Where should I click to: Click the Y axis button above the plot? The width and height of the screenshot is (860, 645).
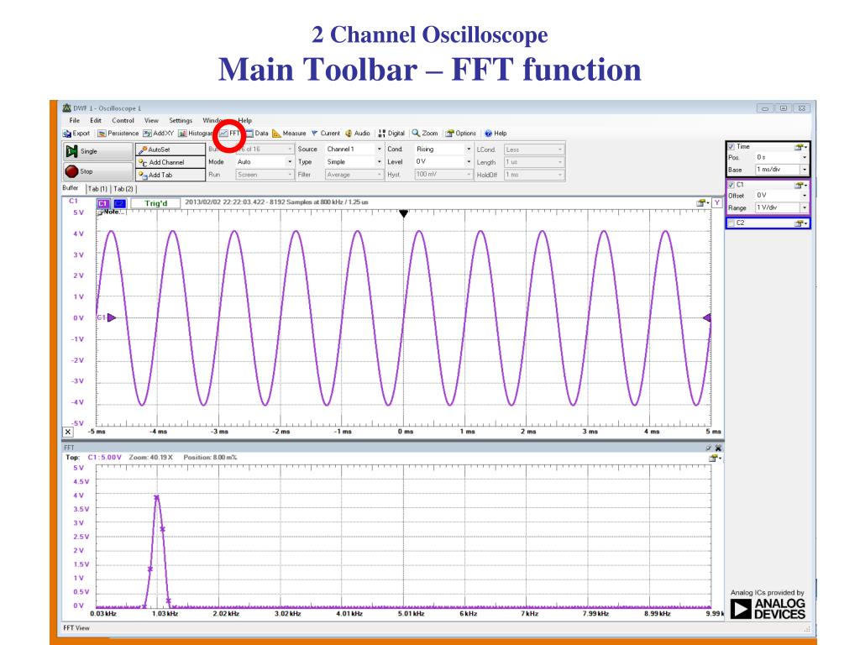coord(717,202)
